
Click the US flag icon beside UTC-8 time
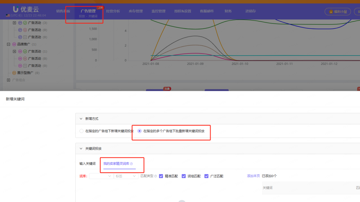(x=8, y=16)
